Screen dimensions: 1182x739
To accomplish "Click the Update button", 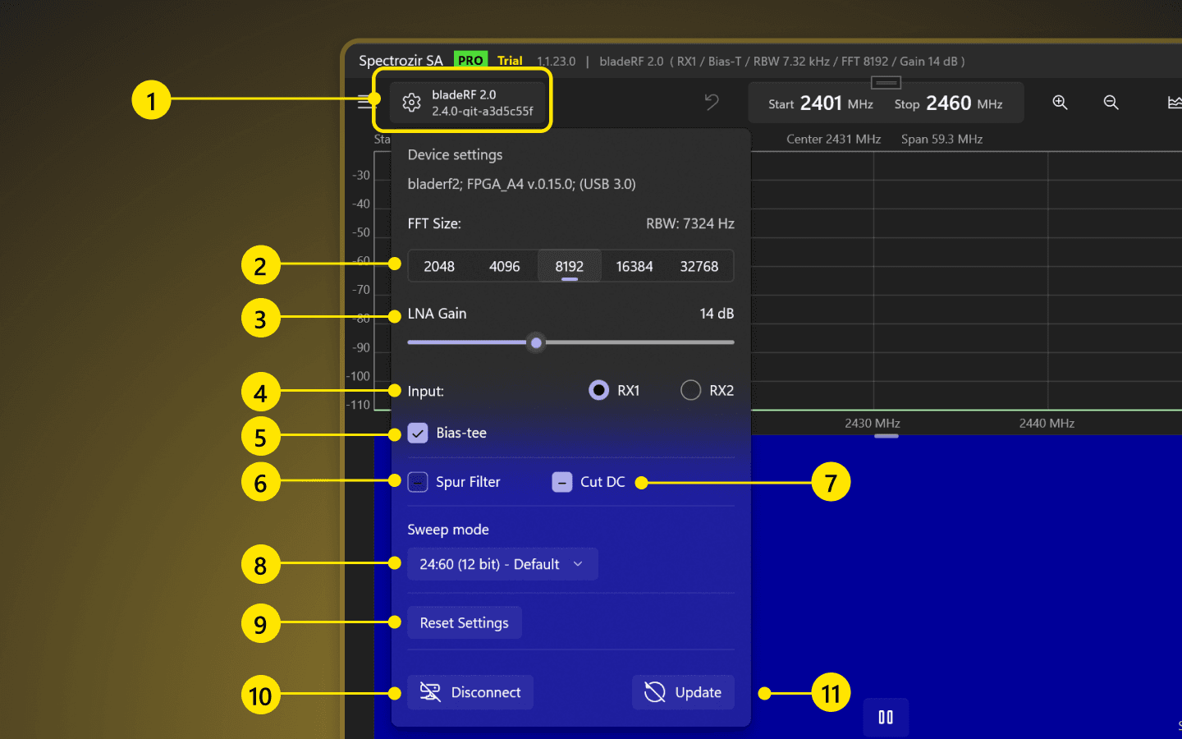I will 683,692.
